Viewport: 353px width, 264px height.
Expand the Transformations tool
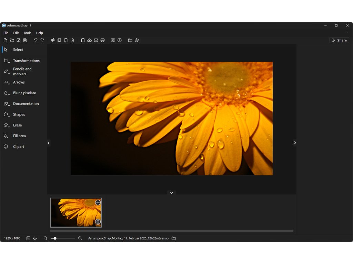pyautogui.click(x=24, y=60)
